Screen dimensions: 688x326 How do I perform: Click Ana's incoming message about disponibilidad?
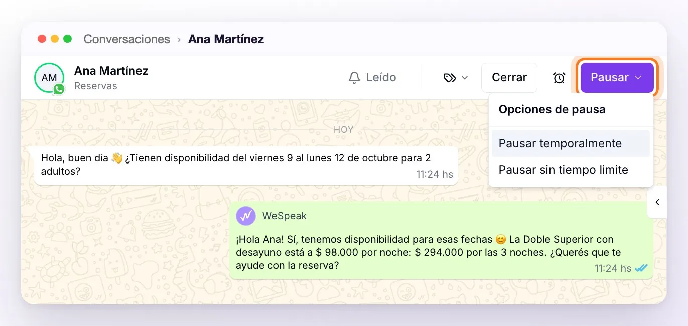pos(246,166)
